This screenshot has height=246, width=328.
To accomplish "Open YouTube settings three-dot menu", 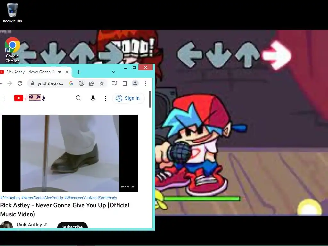I will 106,98.
